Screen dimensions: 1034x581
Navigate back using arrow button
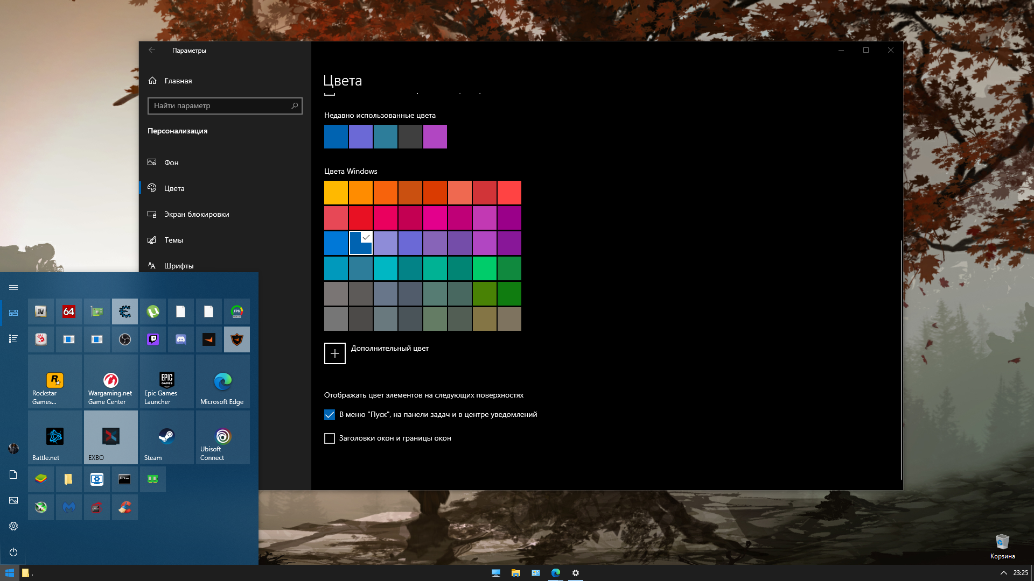[151, 49]
